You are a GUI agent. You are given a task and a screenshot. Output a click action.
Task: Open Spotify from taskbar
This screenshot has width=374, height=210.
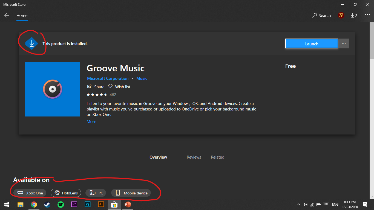(x=61, y=205)
